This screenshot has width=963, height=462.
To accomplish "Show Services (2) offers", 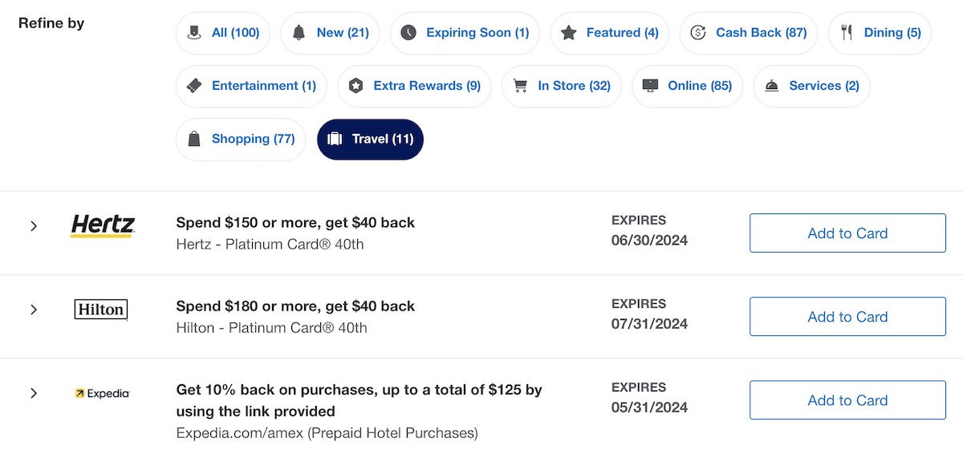I will click(811, 86).
